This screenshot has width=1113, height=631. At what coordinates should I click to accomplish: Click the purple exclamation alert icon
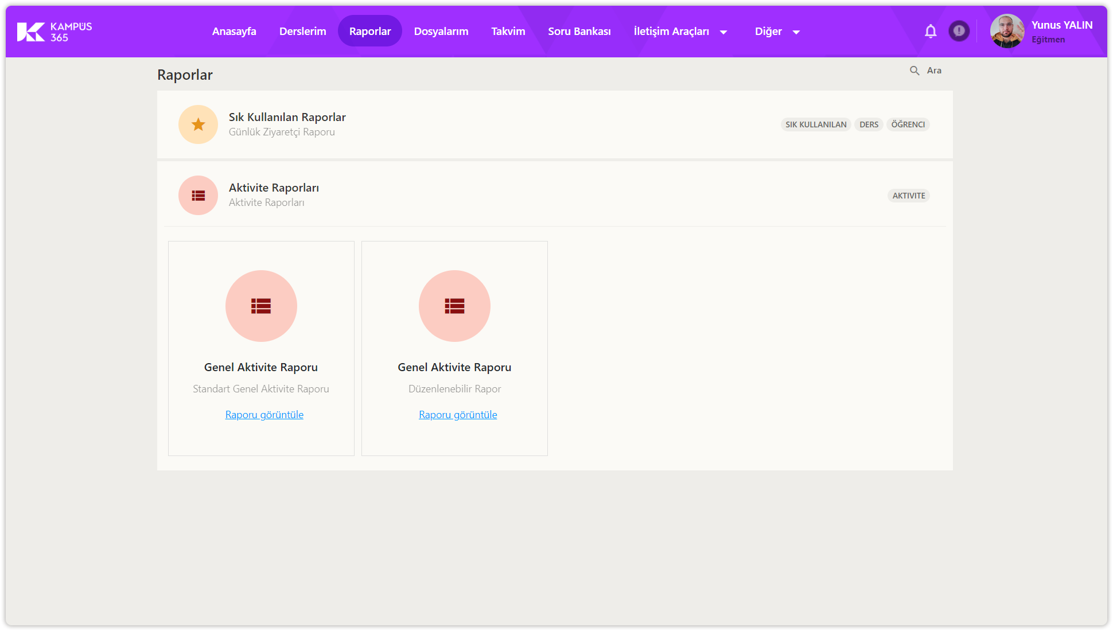click(x=959, y=31)
